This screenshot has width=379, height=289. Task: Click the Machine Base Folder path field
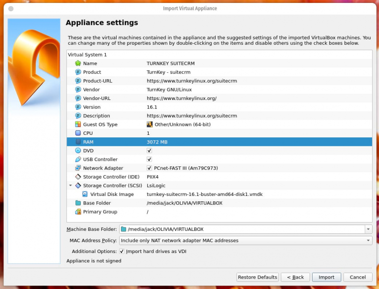click(x=242, y=229)
